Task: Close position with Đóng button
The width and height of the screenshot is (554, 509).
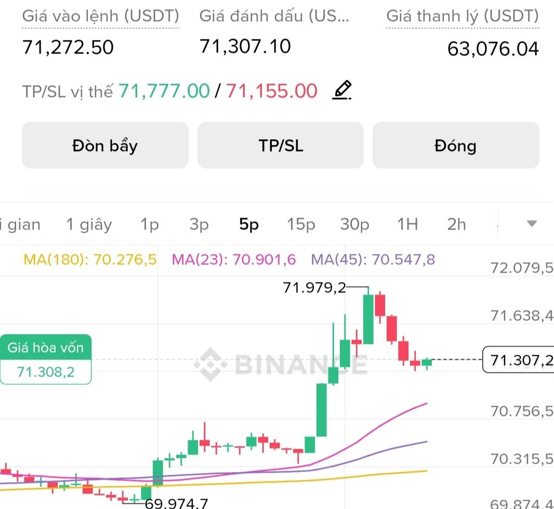Action: point(455,145)
